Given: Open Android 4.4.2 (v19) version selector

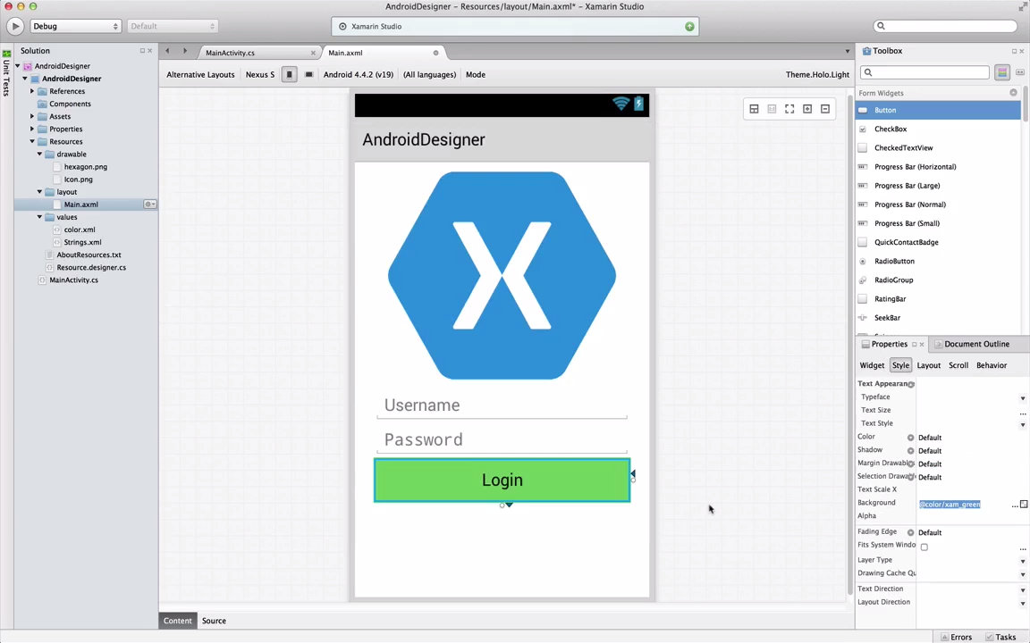Looking at the screenshot, I should [359, 75].
